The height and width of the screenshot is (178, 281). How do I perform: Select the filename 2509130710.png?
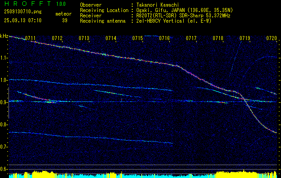tap(23, 12)
